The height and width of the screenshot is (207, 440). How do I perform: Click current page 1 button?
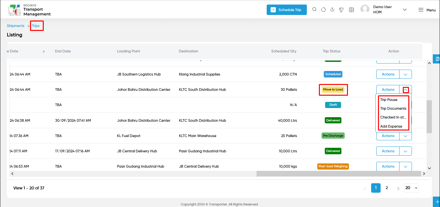click(376, 188)
